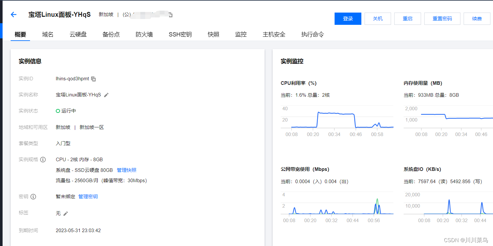Click the 关机 button
The image size is (493, 246).
(378, 19)
